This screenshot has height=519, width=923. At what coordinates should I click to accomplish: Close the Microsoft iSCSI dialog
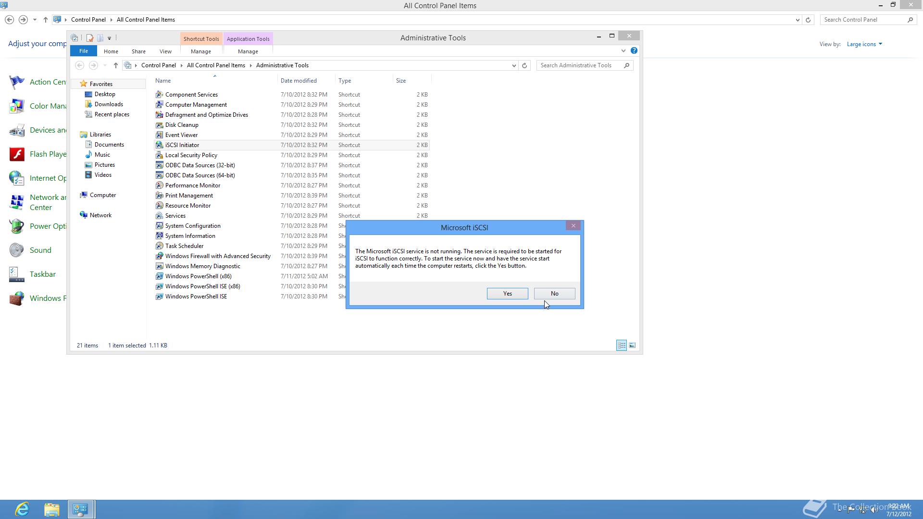click(x=573, y=226)
